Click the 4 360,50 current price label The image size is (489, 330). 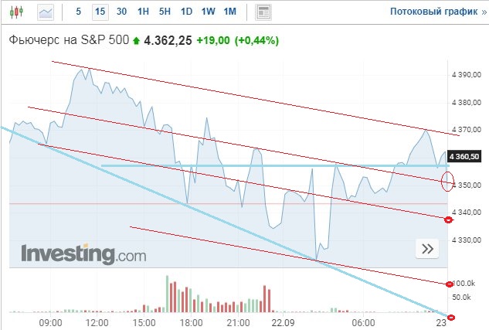(x=464, y=156)
